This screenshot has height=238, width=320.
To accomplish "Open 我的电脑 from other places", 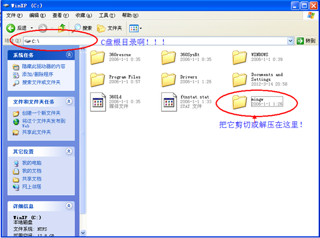I will (32, 163).
